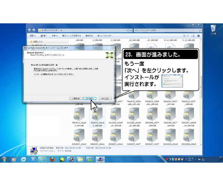The image size is (223, 174).
Task: Cancel the DirectX setup with キャンセル
Action: point(105,98)
